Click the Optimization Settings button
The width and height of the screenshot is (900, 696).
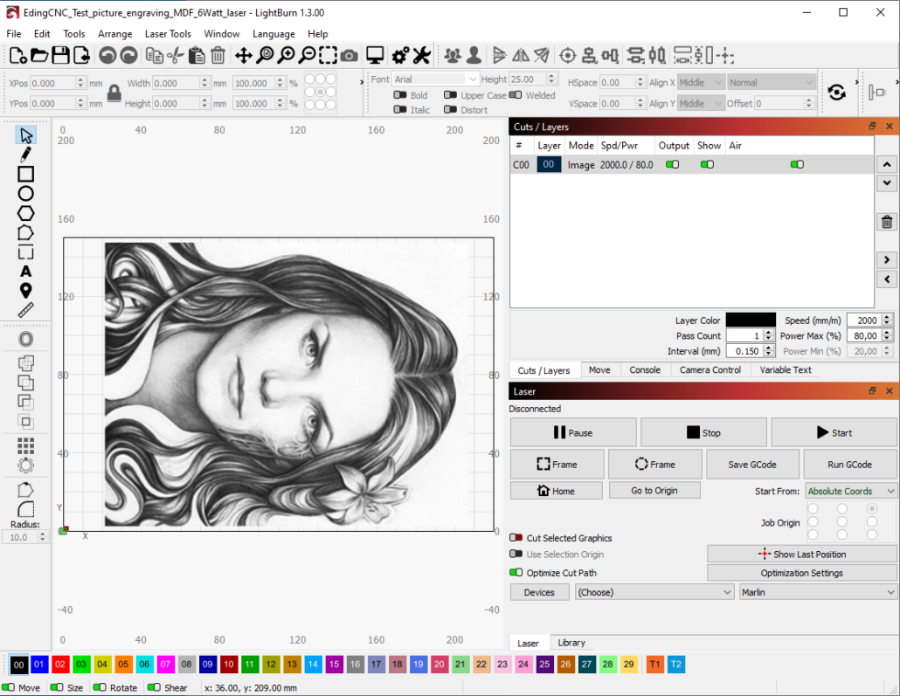tap(801, 573)
